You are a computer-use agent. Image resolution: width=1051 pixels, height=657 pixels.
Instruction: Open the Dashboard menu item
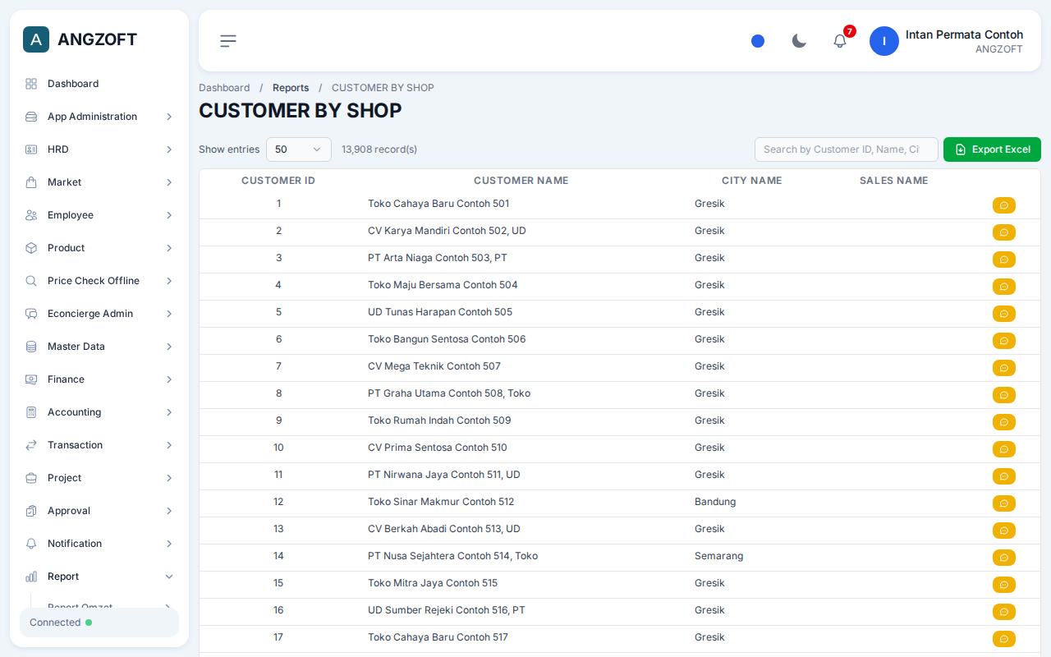[x=99, y=84]
